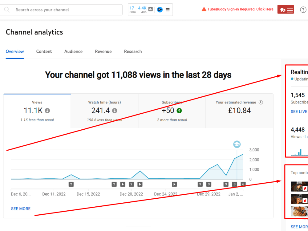
Task: Switch to the Content tab
Action: pyautogui.click(x=44, y=51)
